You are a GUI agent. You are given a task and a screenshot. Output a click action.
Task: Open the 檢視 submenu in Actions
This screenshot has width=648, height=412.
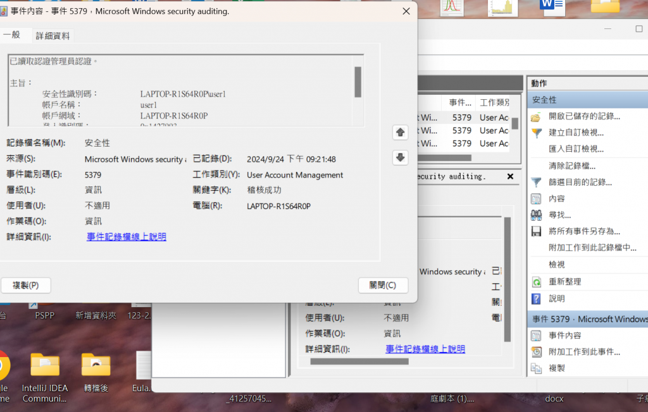click(556, 265)
